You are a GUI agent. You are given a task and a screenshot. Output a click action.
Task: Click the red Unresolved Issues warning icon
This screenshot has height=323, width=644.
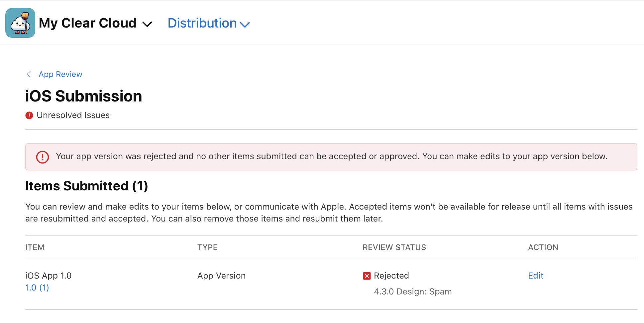[29, 115]
